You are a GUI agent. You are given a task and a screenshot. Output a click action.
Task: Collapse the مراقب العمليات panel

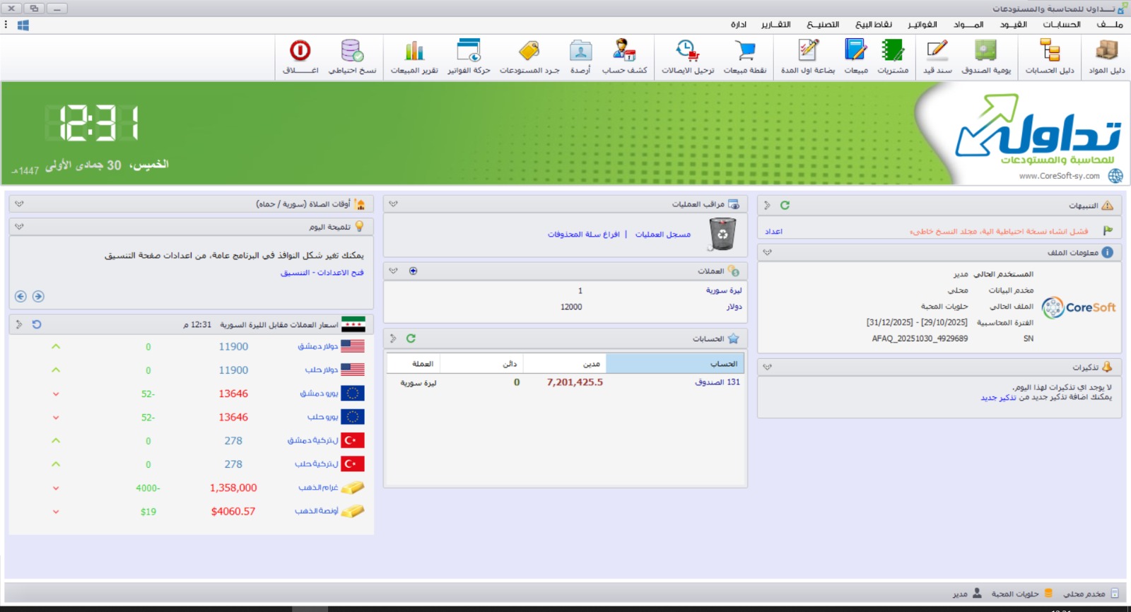pyautogui.click(x=394, y=204)
